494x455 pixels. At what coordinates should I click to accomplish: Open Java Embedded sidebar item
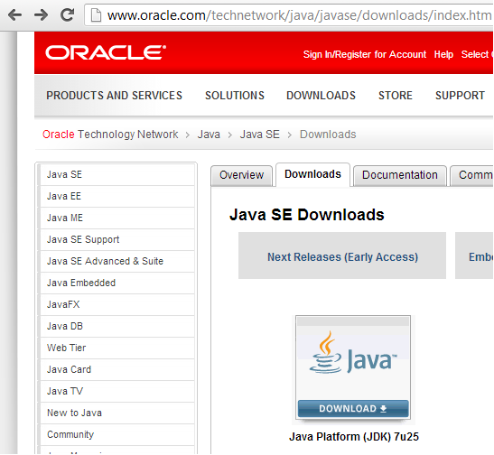point(117,283)
